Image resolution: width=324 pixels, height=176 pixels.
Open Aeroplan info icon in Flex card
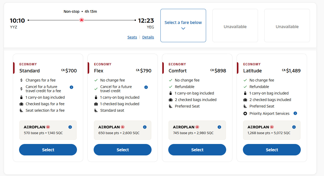point(145,127)
